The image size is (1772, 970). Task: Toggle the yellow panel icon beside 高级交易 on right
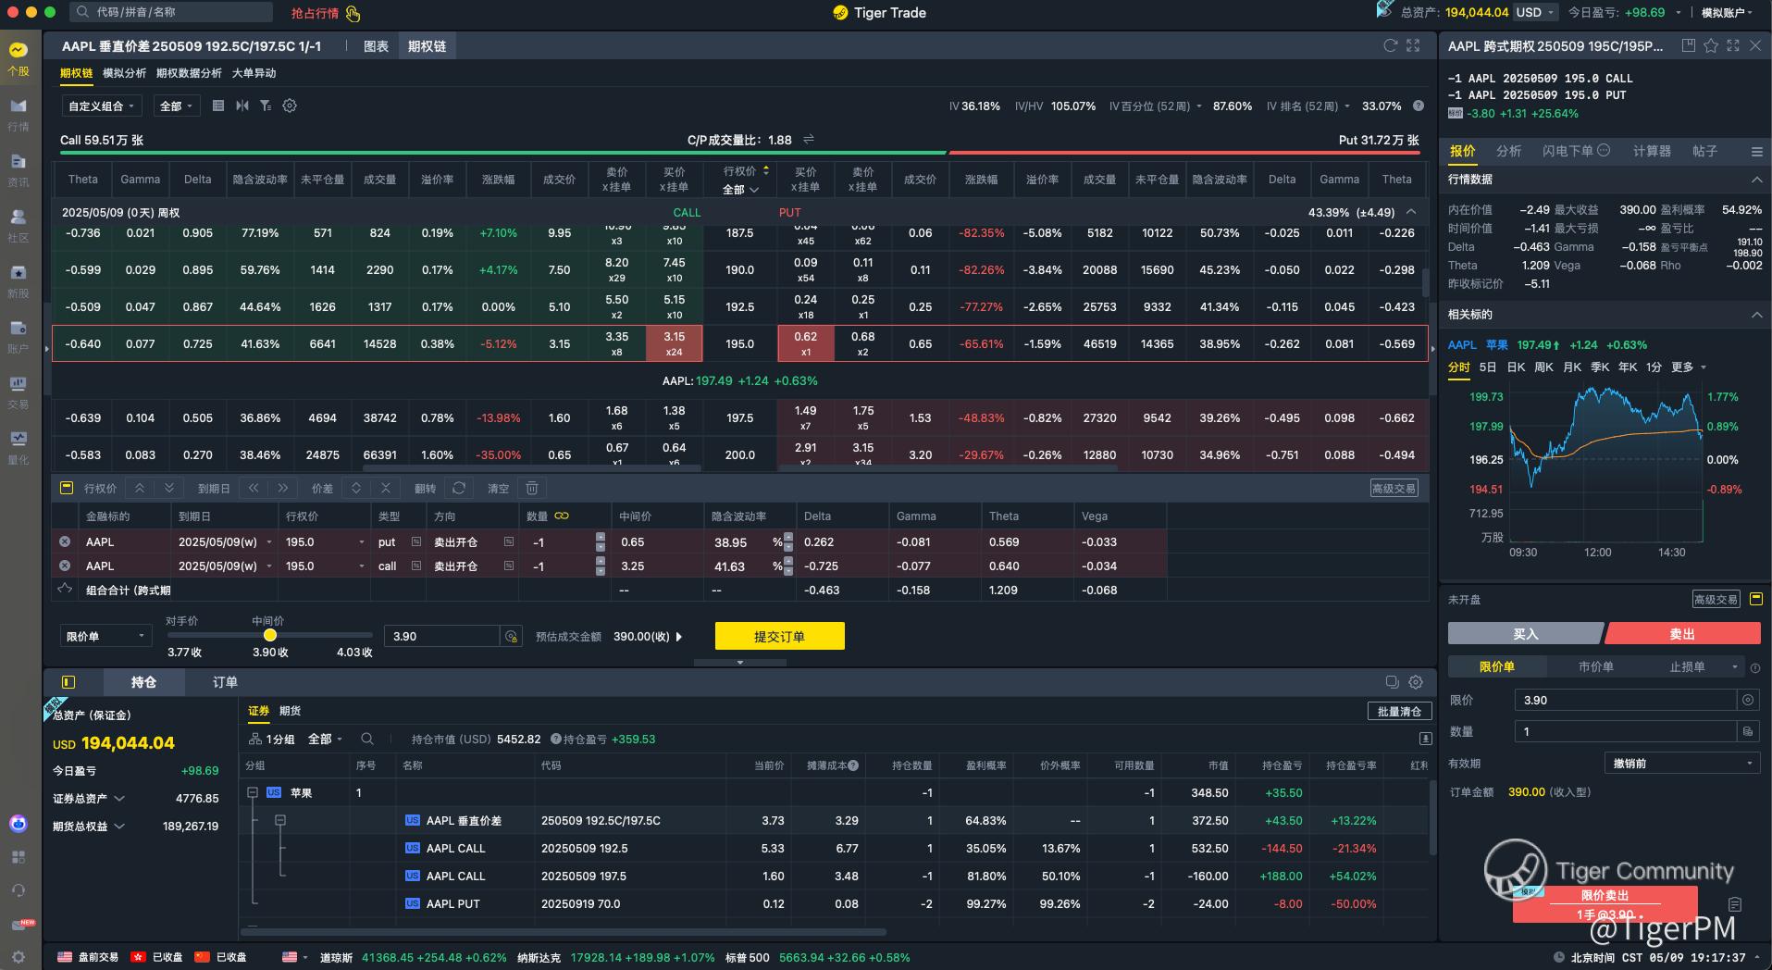(x=1756, y=599)
